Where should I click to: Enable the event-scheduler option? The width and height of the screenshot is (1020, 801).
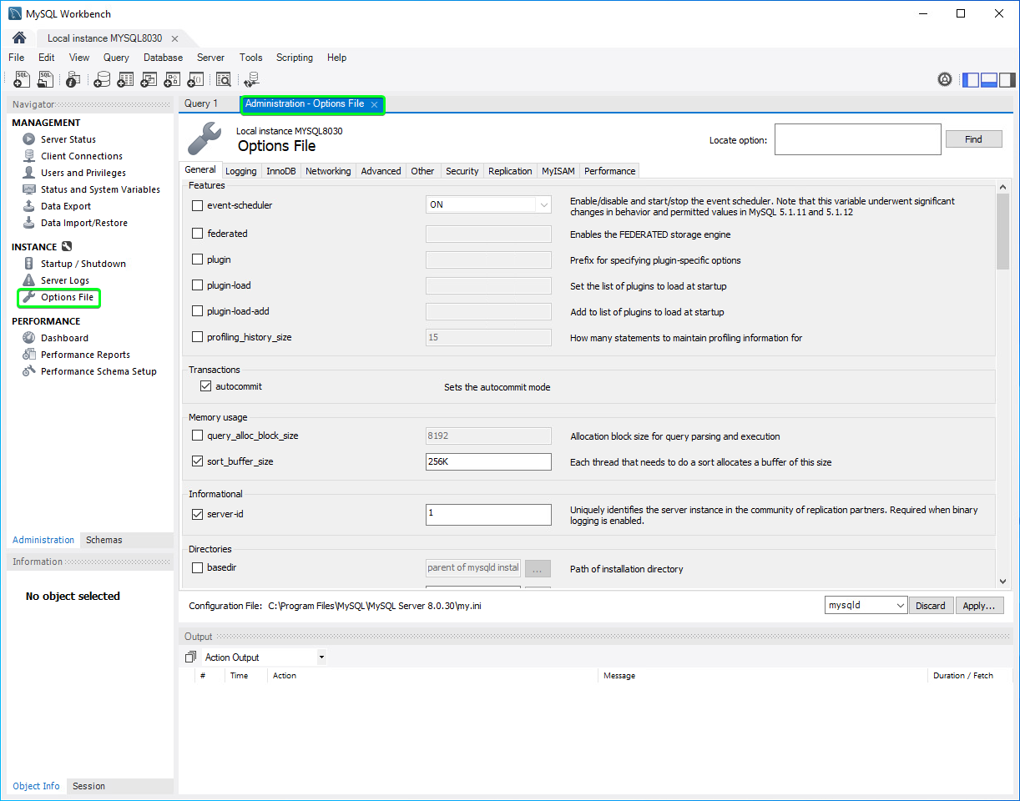[198, 205]
